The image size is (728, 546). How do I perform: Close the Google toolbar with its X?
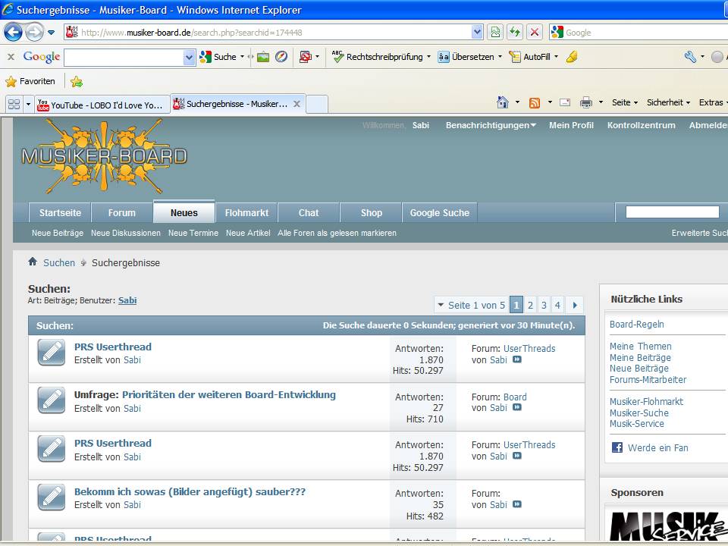point(11,57)
